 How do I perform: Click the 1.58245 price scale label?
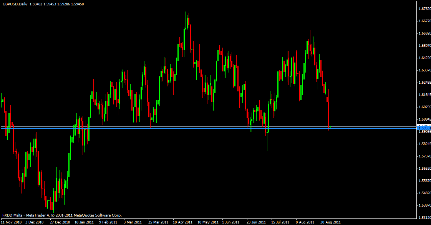[x=424, y=144]
